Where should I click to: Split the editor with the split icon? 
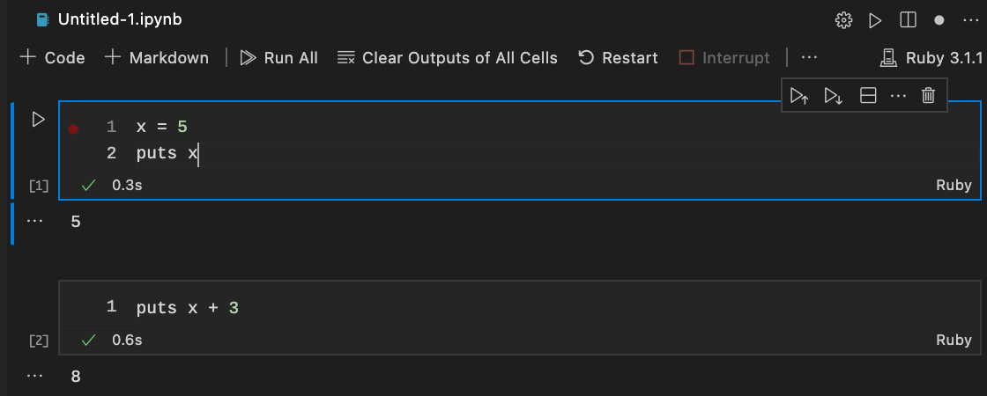[907, 19]
